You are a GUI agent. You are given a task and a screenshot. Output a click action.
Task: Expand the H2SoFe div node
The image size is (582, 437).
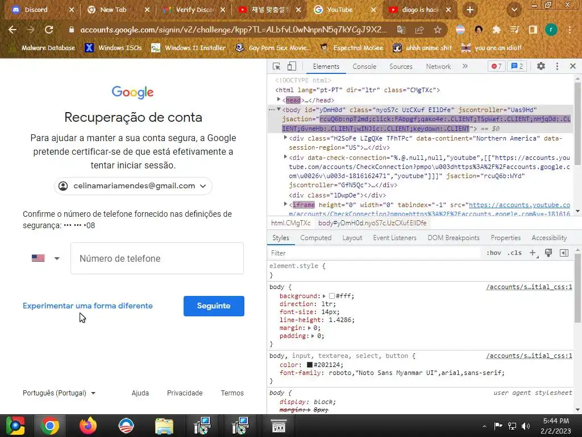(x=285, y=138)
